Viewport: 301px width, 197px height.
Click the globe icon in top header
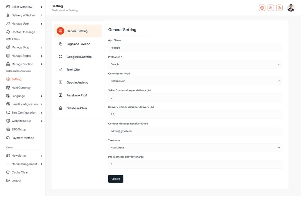point(262,8)
